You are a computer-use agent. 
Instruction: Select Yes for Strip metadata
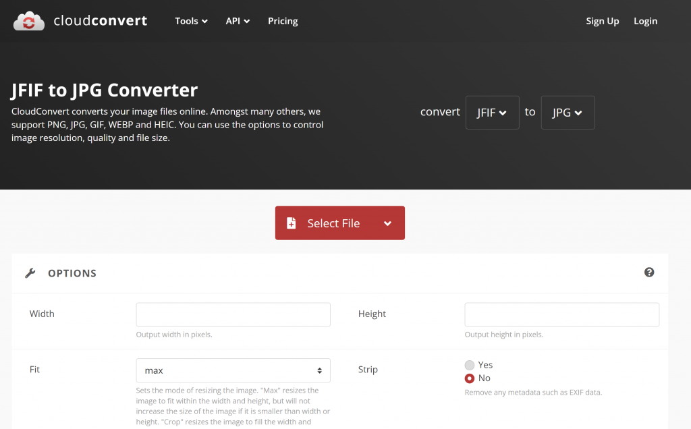[x=470, y=365]
